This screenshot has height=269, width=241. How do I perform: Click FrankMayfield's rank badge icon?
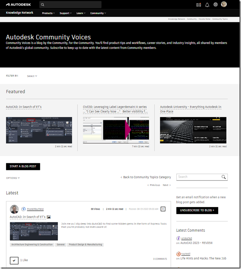click(x=23, y=209)
